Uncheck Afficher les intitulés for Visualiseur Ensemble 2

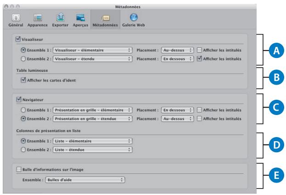pos(199,59)
